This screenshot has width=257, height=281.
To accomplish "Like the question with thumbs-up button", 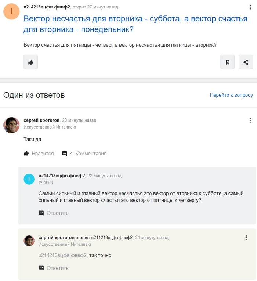I will 31,62.
